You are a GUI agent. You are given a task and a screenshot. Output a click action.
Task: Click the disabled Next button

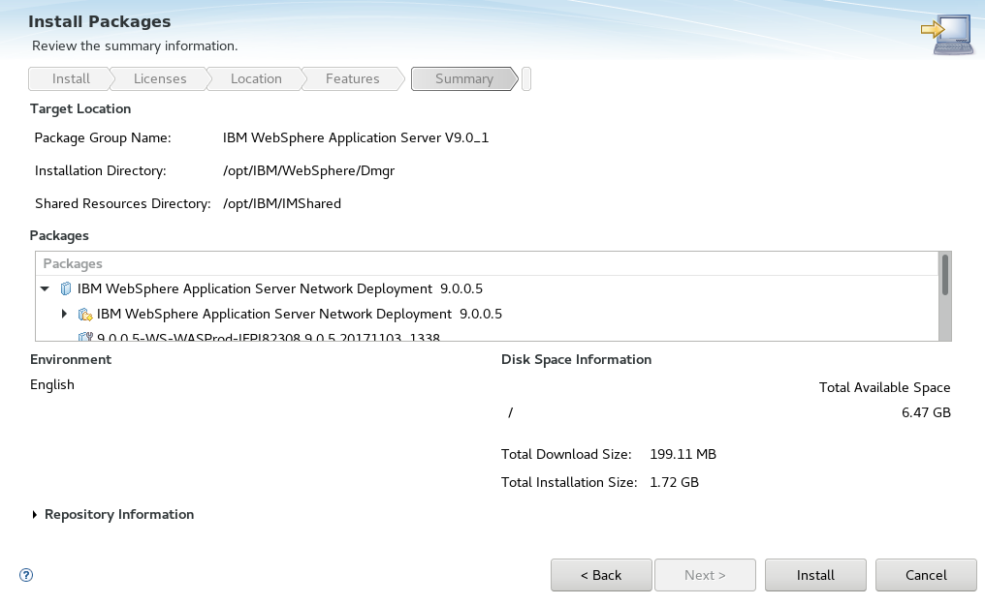click(x=705, y=575)
